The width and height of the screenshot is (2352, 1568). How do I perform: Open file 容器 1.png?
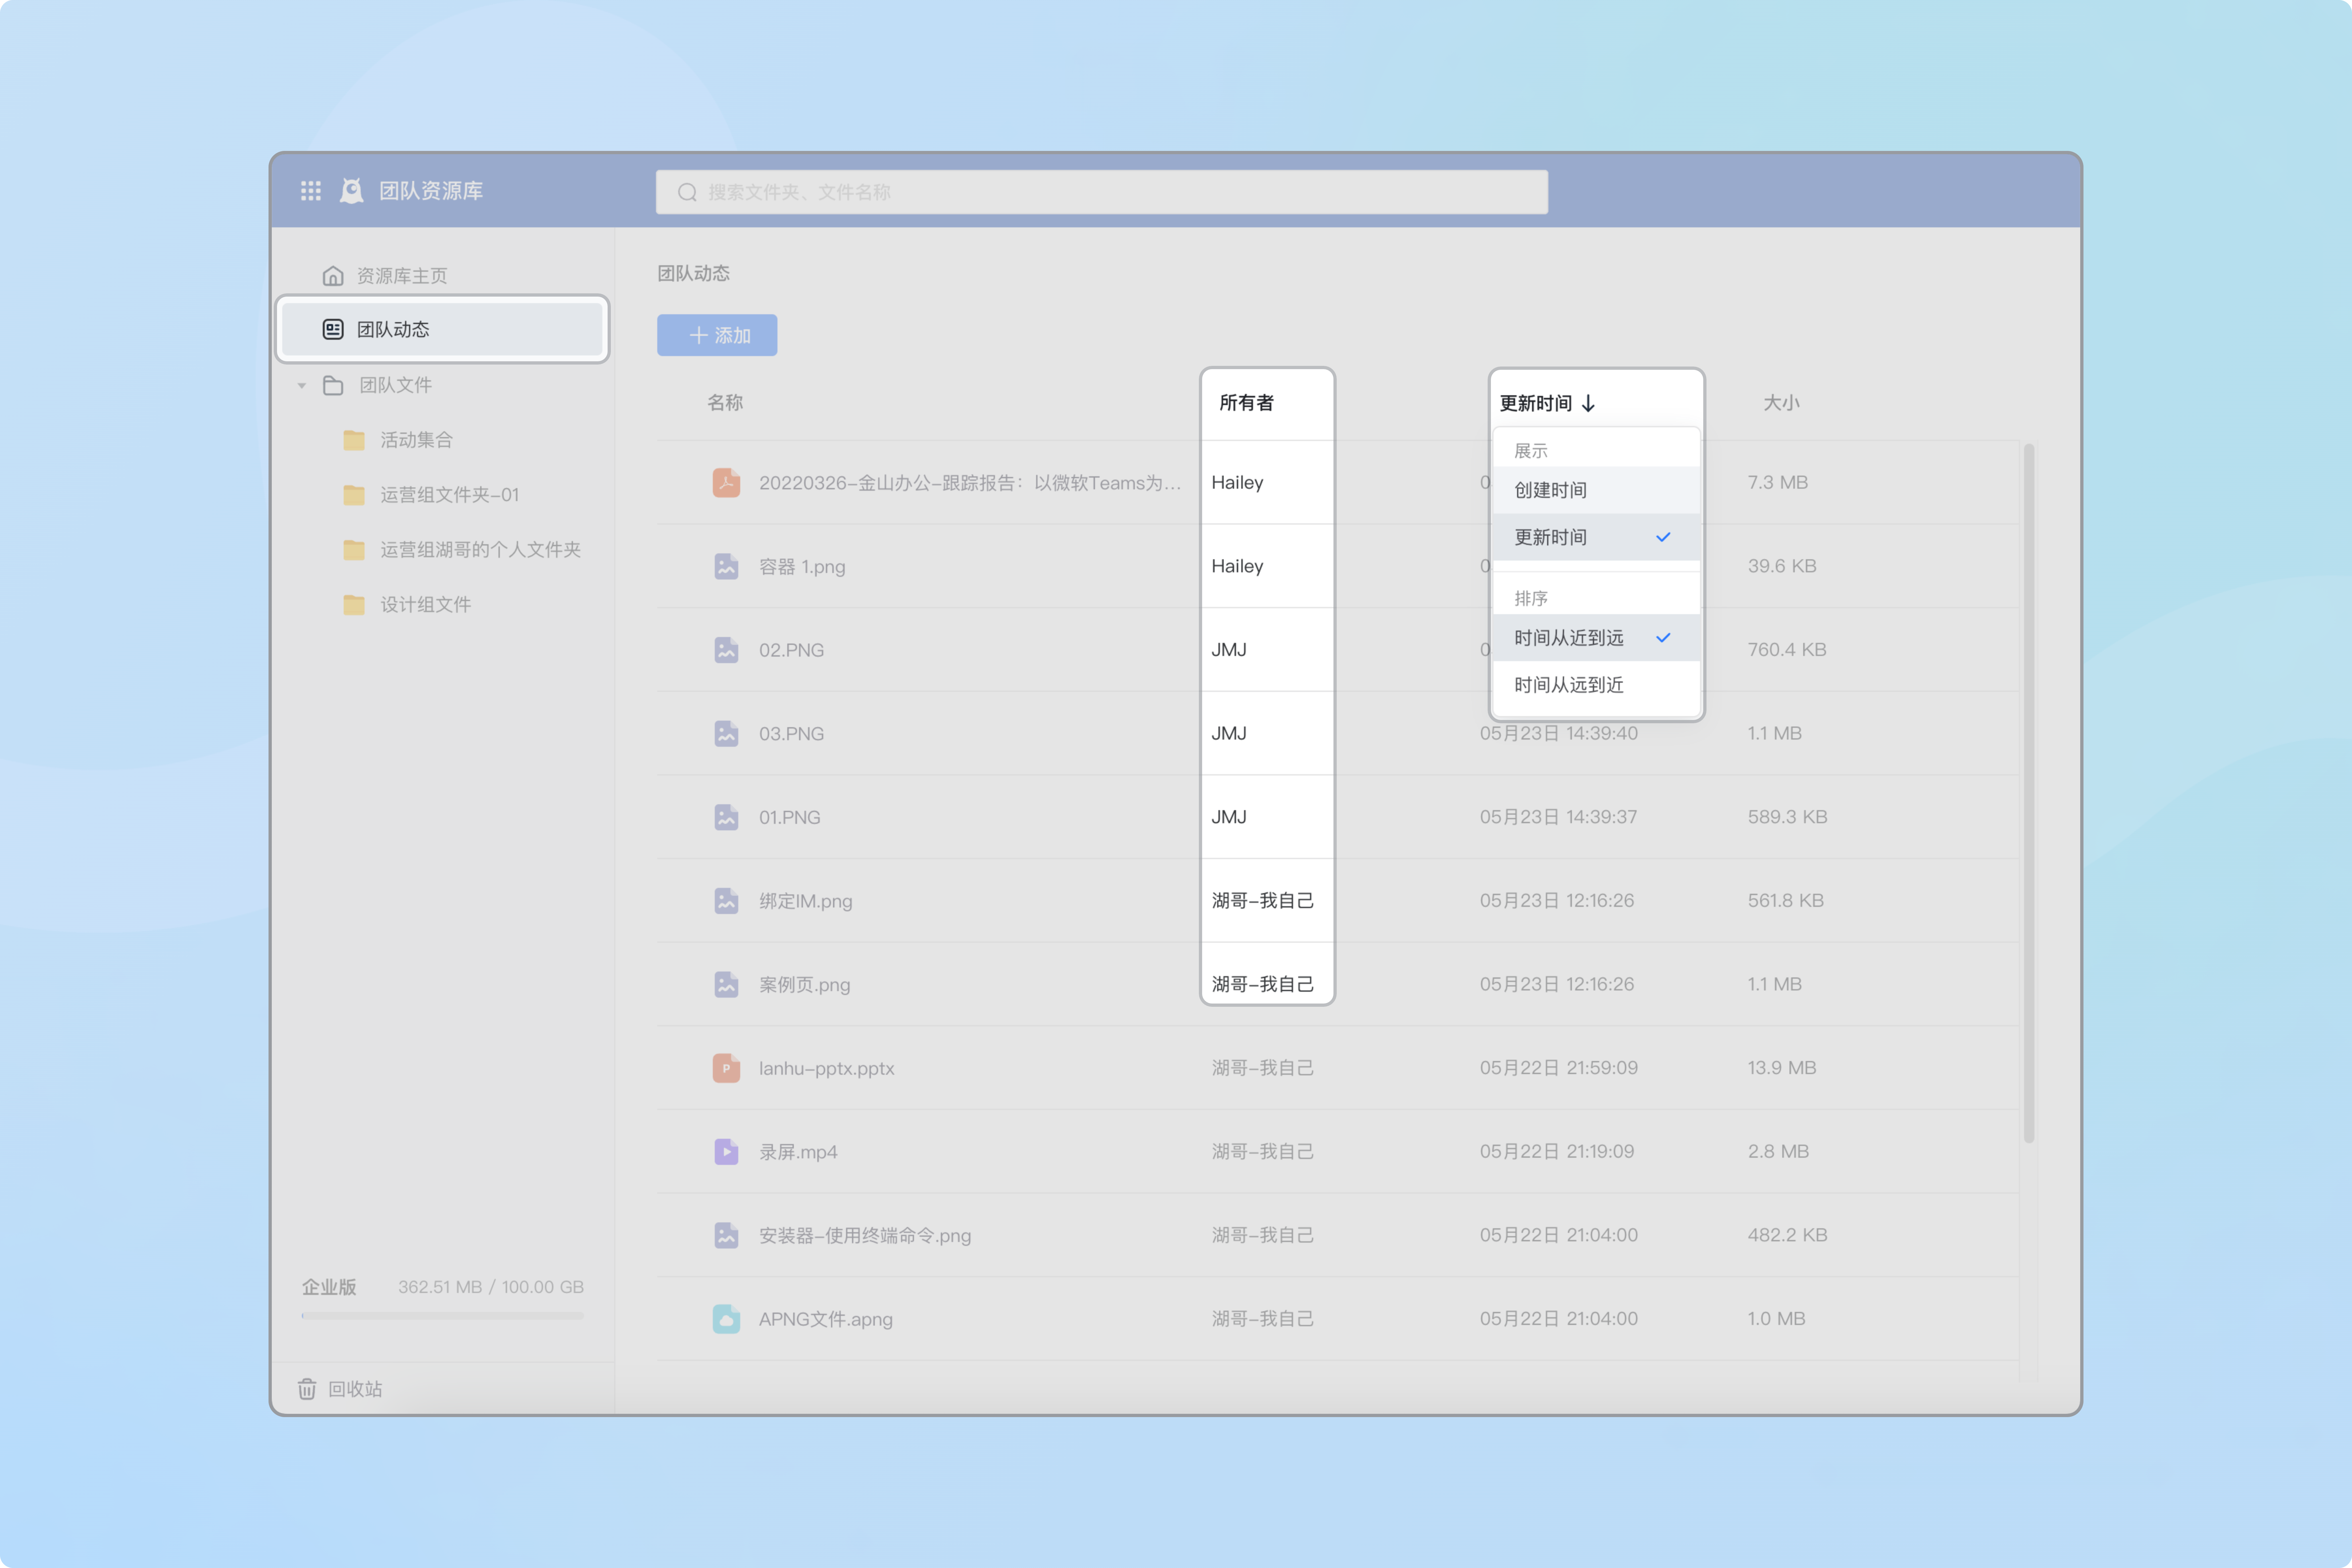(x=802, y=567)
